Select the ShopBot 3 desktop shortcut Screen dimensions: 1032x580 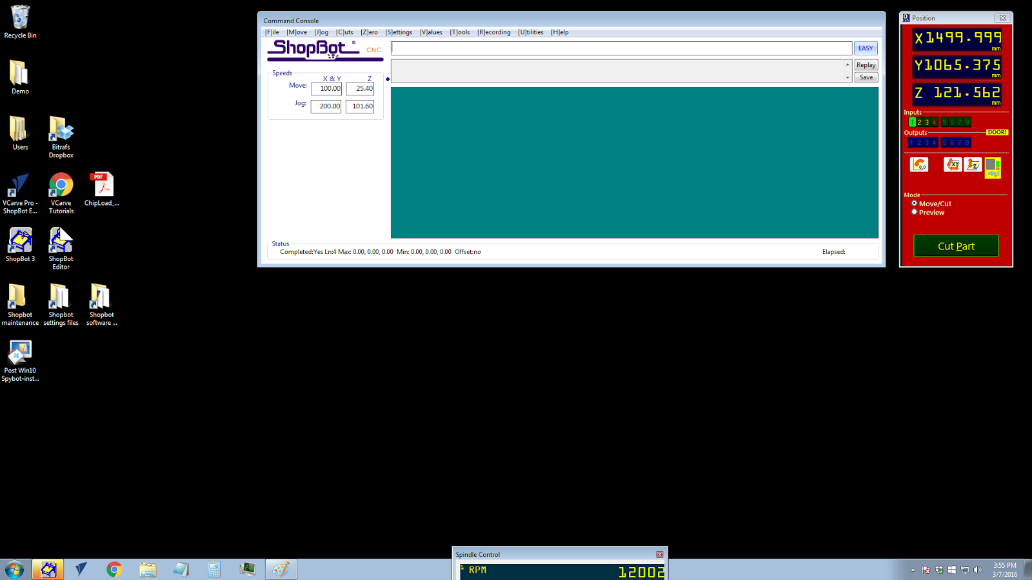pyautogui.click(x=20, y=245)
